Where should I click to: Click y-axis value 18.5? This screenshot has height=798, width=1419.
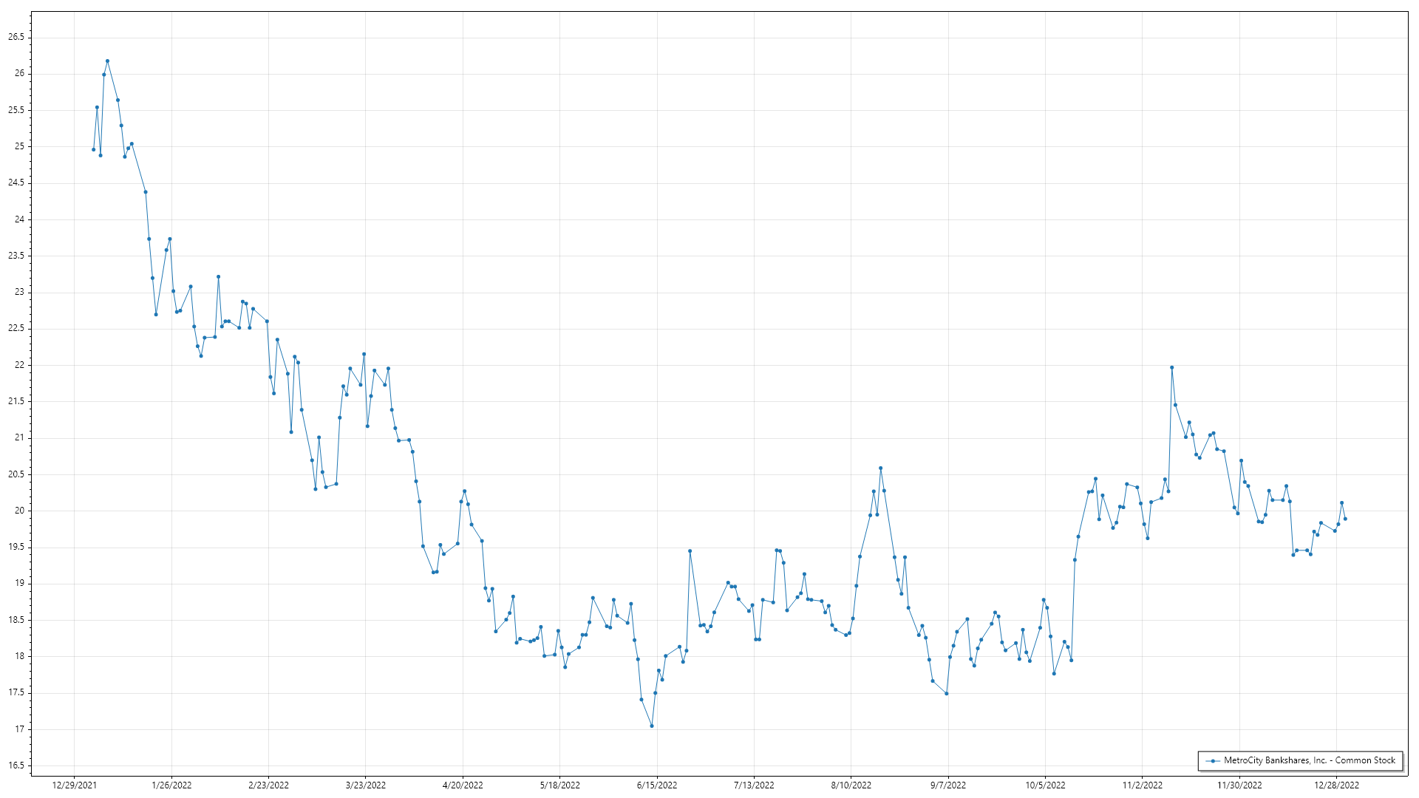point(16,620)
